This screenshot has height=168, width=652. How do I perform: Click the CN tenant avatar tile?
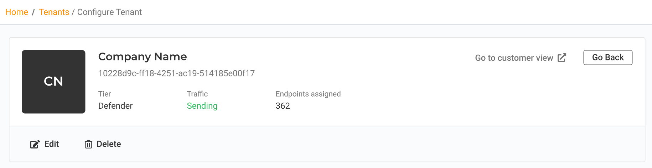pos(53,82)
